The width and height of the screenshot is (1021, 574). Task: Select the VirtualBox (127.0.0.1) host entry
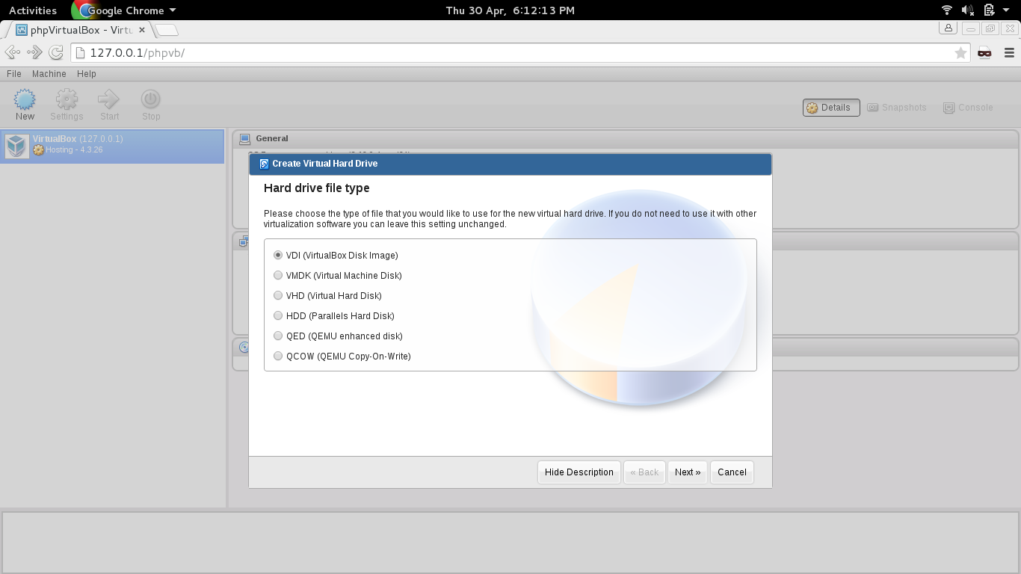click(x=112, y=146)
